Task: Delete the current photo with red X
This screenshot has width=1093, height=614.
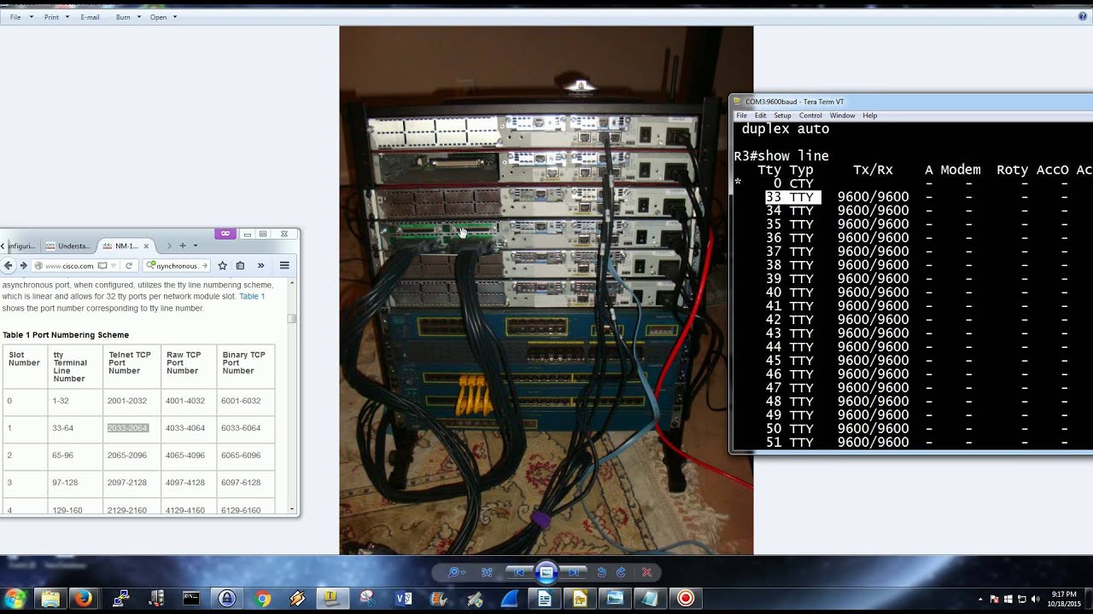Action: pos(646,572)
